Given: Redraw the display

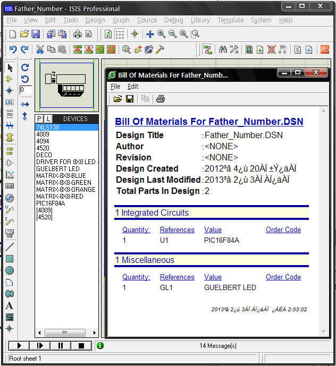Looking at the screenshot, I should click(x=108, y=34).
